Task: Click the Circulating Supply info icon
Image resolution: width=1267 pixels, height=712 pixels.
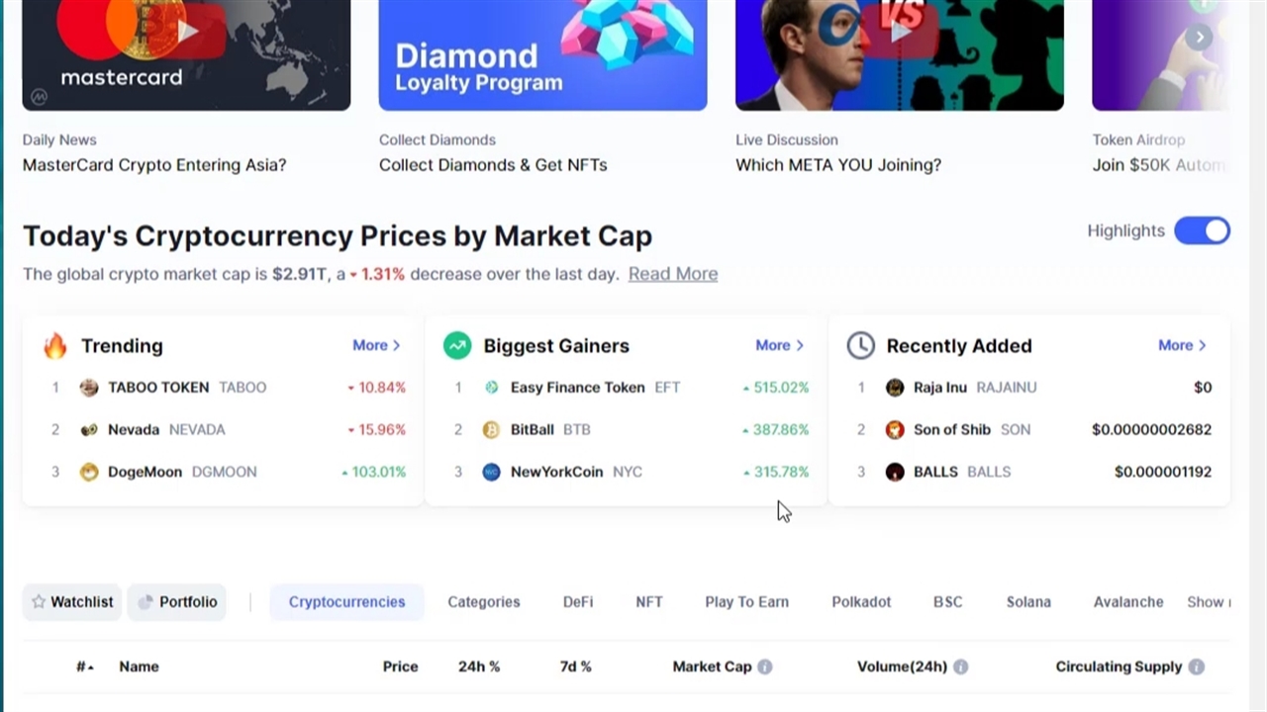Action: tap(1197, 667)
